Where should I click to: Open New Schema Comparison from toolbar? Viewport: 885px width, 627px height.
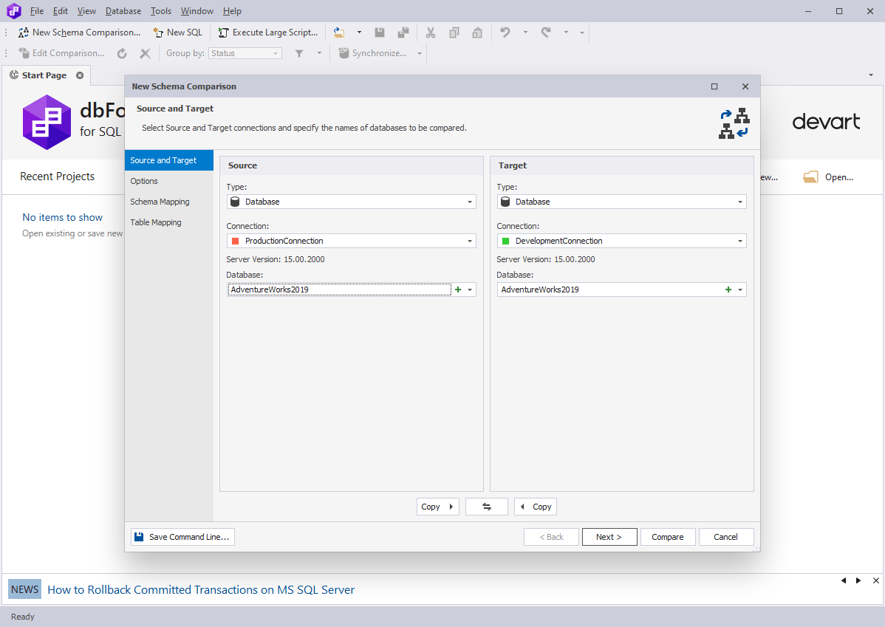click(79, 32)
